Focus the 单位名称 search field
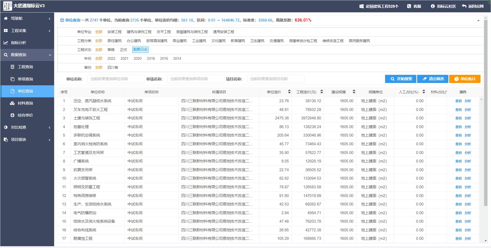 point(116,79)
